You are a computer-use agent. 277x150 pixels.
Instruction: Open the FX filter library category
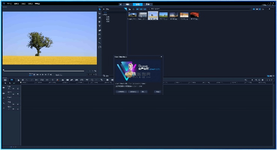(x=100, y=34)
